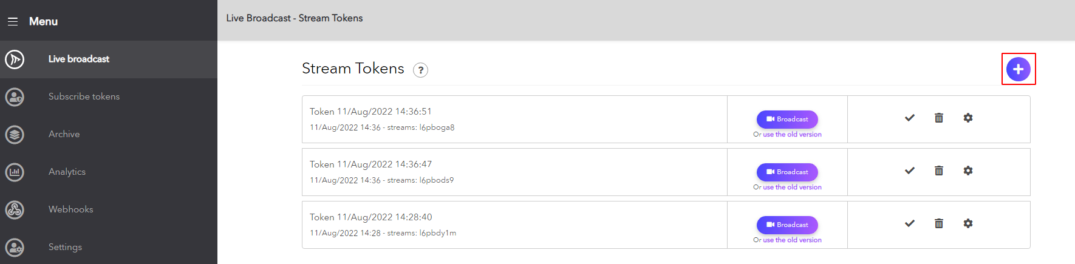The image size is (1075, 264).
Task: Delete token 14:28:40 with trash icon
Action: tap(939, 223)
